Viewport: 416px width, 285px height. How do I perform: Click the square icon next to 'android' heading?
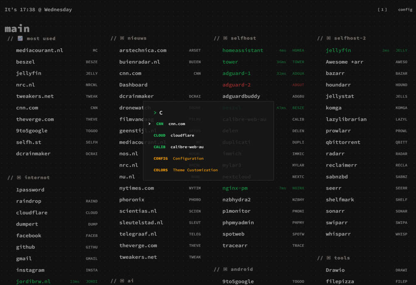[225, 269]
